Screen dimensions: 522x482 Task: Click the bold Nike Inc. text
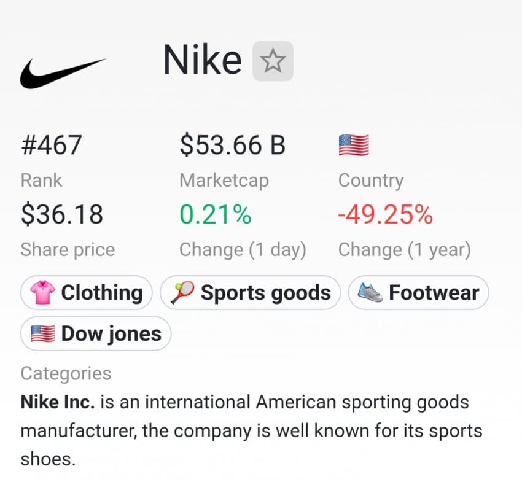(58, 402)
